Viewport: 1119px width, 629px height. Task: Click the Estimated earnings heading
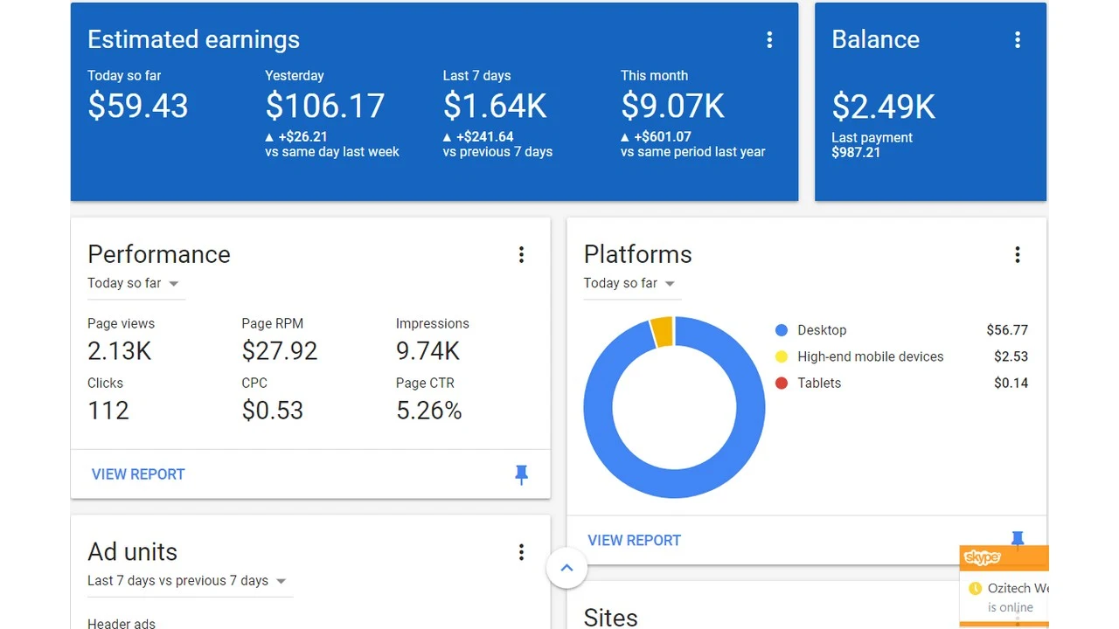(x=193, y=39)
